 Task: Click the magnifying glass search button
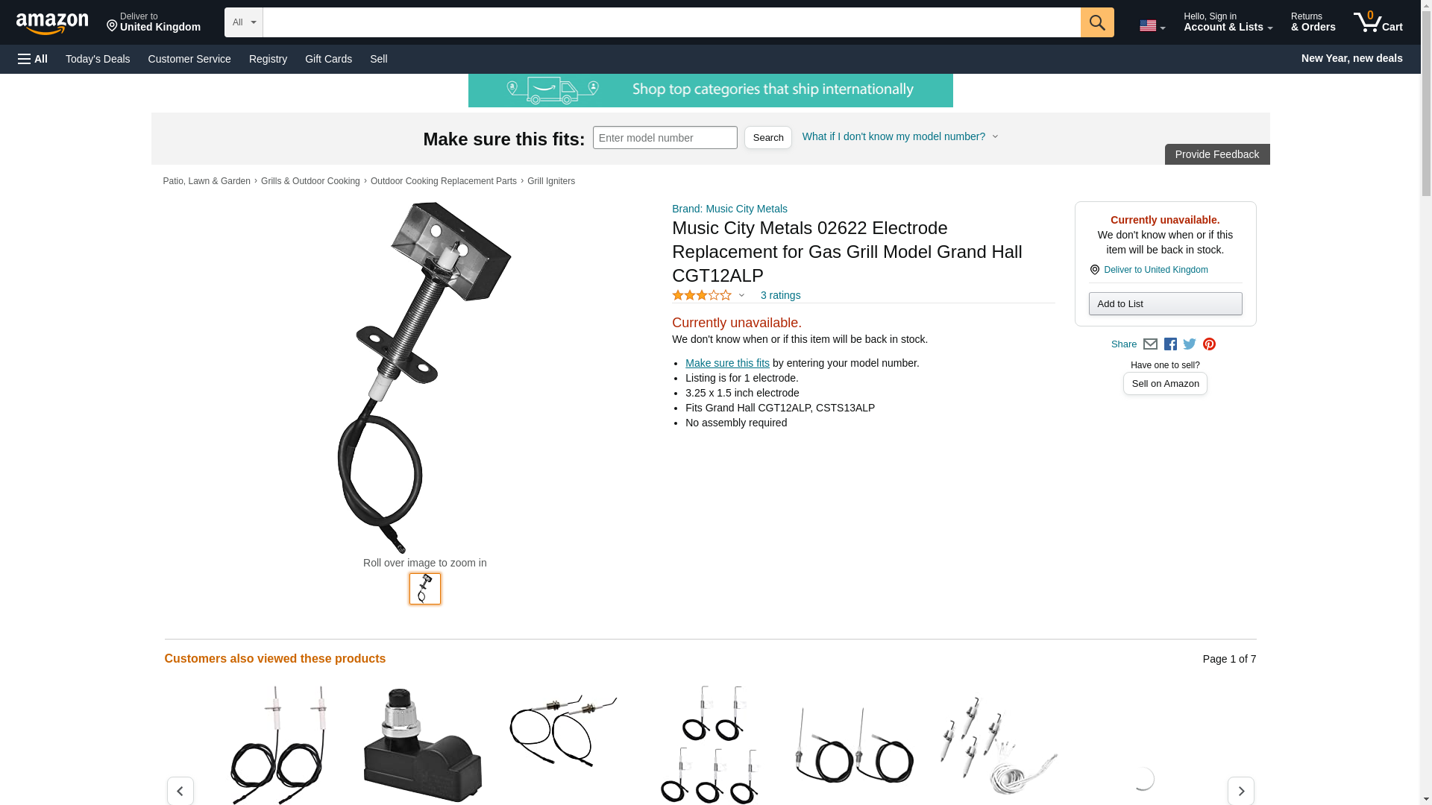(1097, 22)
